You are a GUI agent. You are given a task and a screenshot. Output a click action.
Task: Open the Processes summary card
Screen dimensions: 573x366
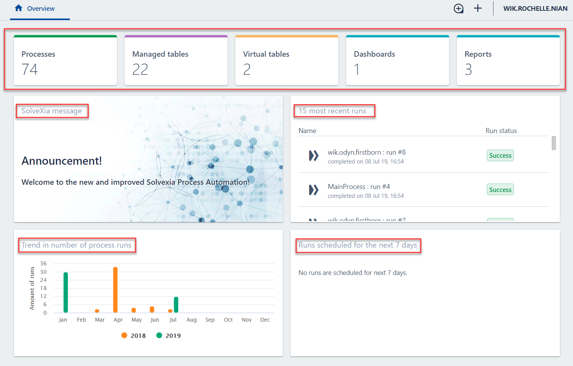point(65,61)
